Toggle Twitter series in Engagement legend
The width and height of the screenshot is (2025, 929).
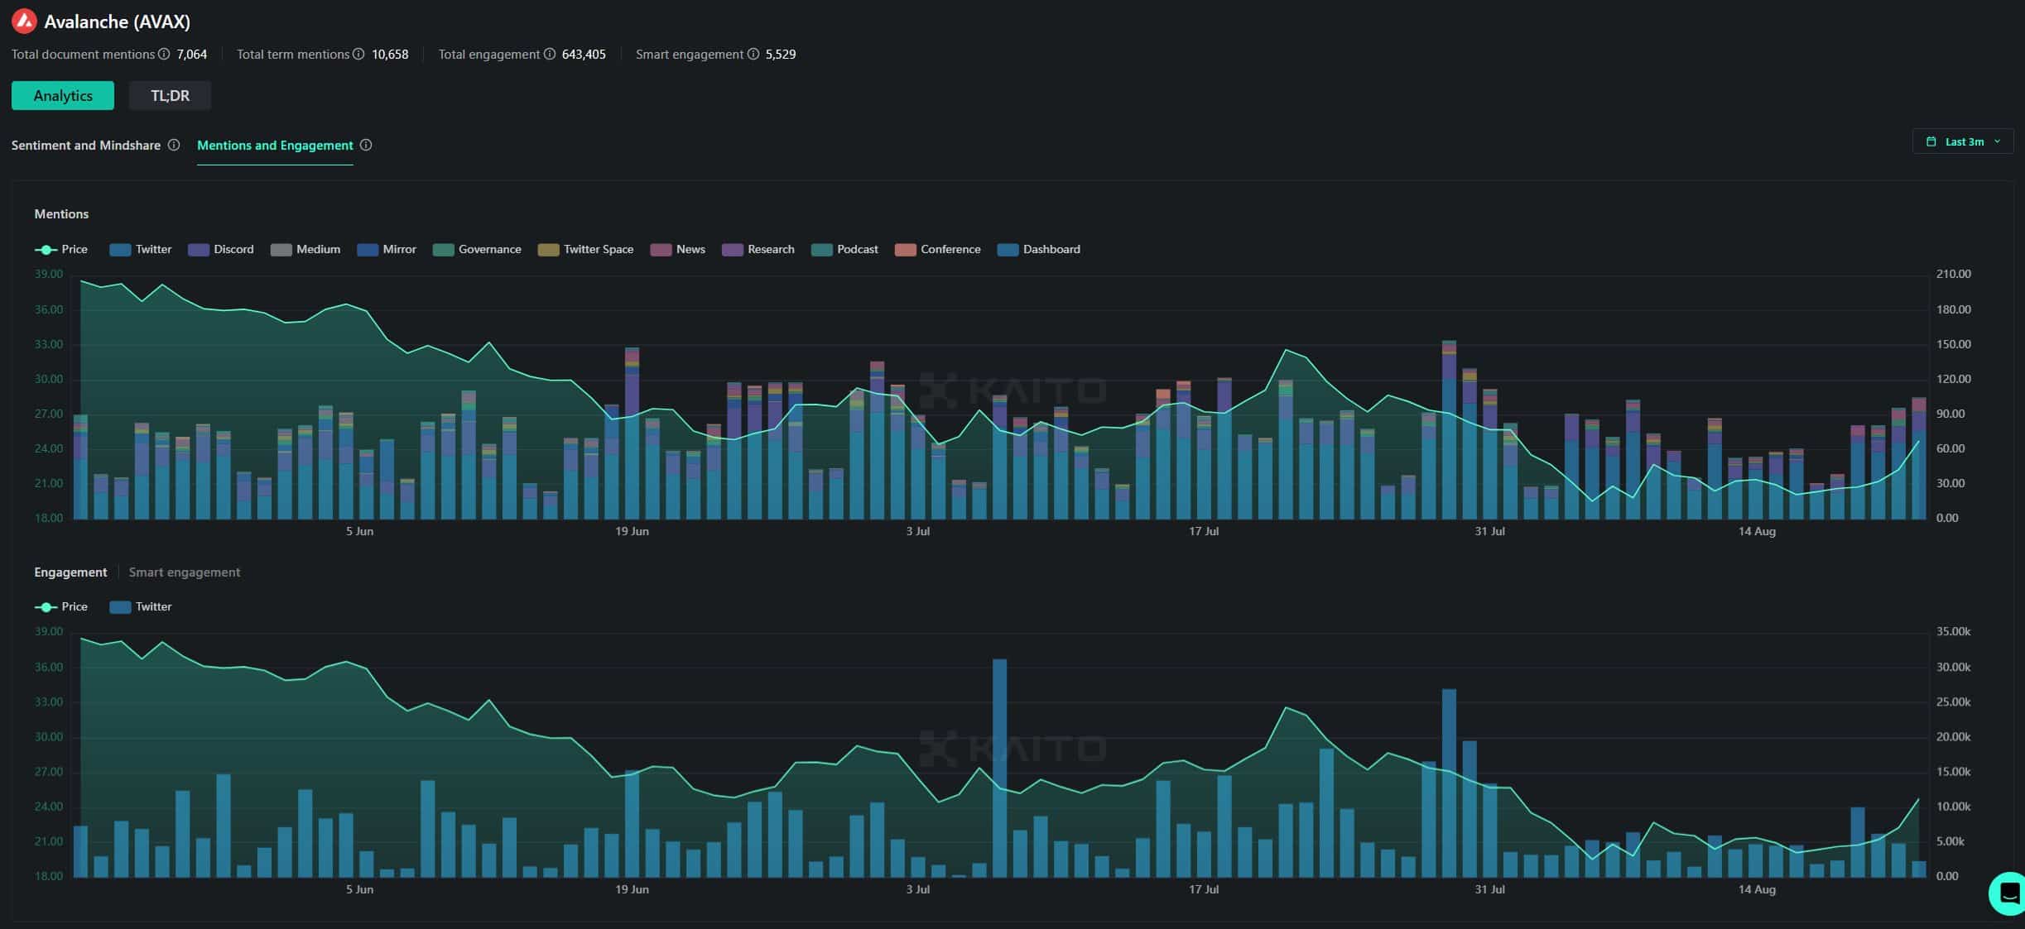click(x=141, y=606)
